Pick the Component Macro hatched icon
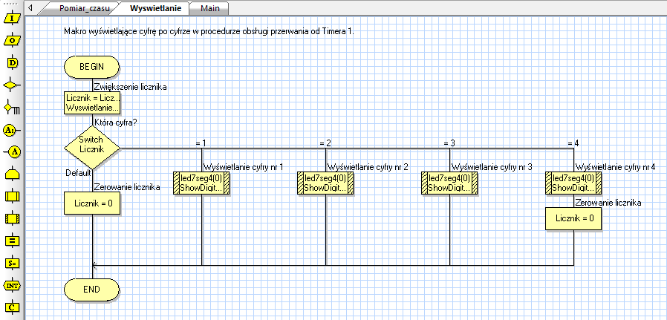 (x=12, y=219)
